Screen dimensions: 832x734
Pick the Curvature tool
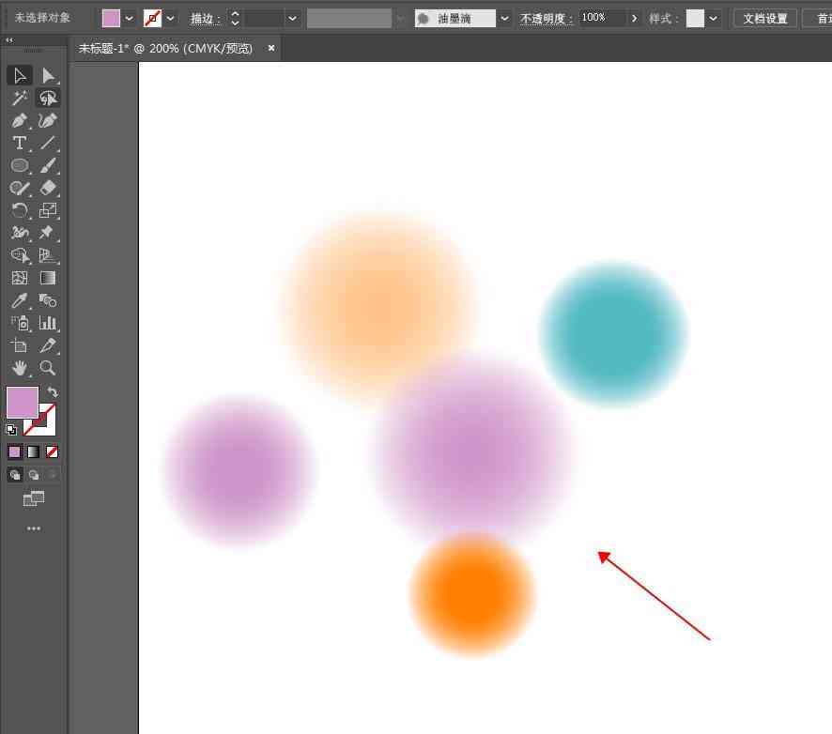click(x=48, y=120)
